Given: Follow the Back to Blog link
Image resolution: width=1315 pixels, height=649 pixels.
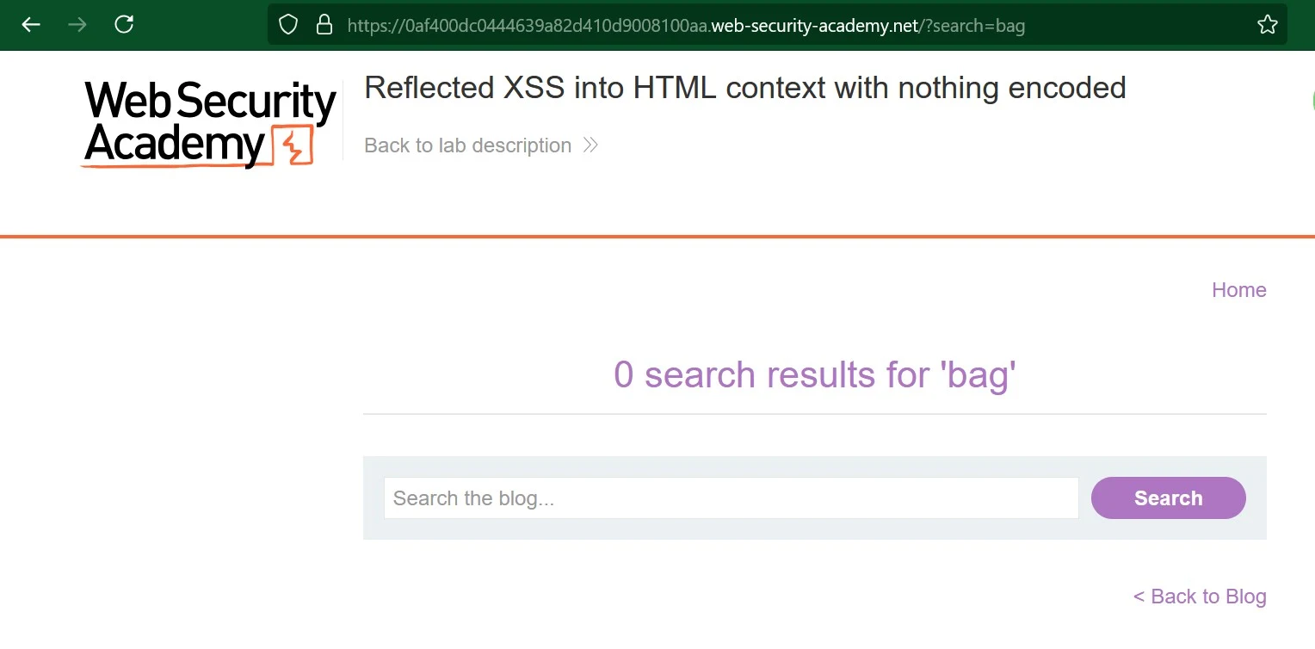Looking at the screenshot, I should (x=1200, y=596).
